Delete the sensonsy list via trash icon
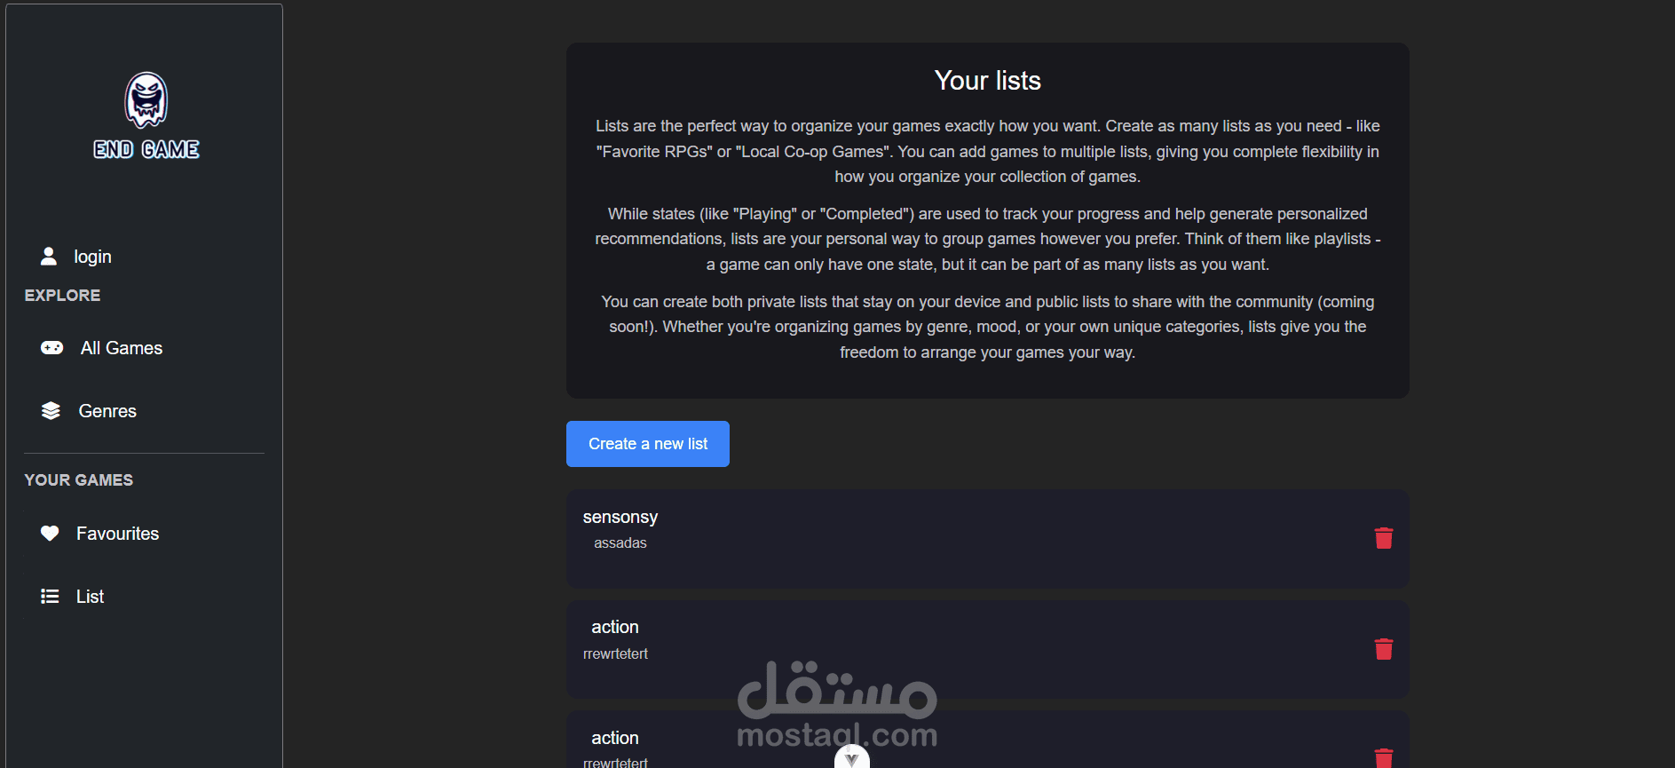 pyautogui.click(x=1383, y=538)
